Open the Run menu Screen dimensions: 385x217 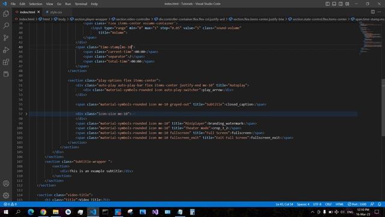click(x=68, y=4)
